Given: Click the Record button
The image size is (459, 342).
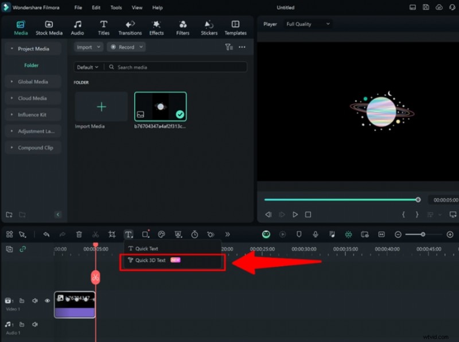Looking at the screenshot, I should [123, 47].
